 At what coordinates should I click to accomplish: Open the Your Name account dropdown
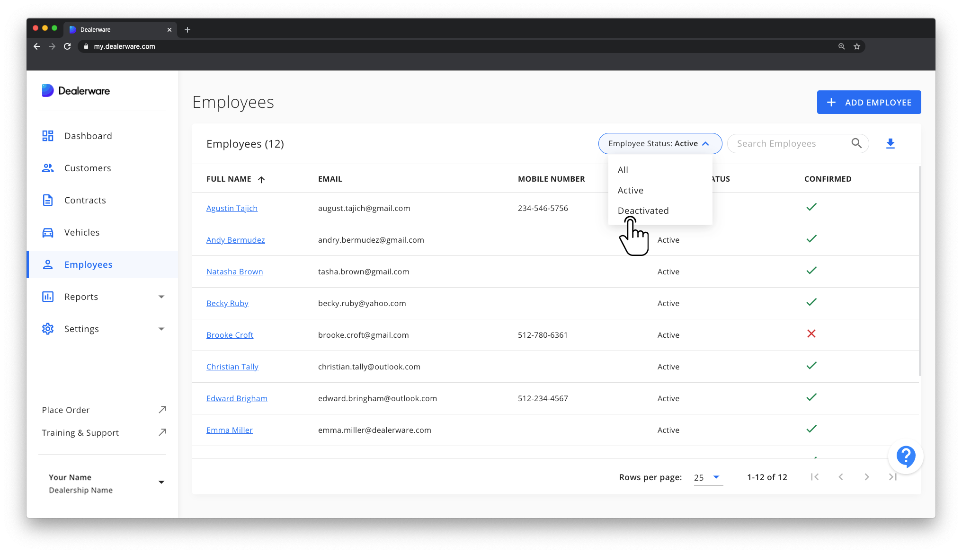(x=161, y=483)
